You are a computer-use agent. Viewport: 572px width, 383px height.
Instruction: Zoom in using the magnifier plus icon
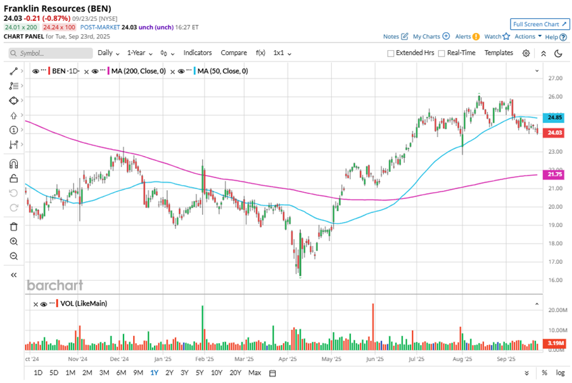point(13,242)
